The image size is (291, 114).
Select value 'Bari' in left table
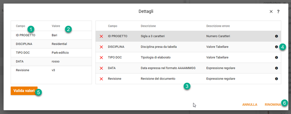click(55, 35)
